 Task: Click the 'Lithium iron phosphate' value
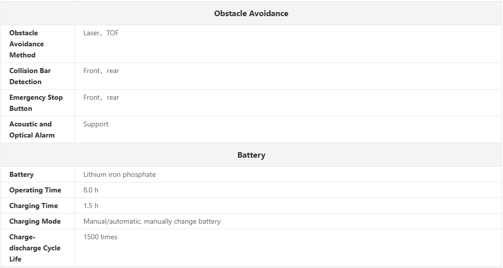(x=119, y=175)
